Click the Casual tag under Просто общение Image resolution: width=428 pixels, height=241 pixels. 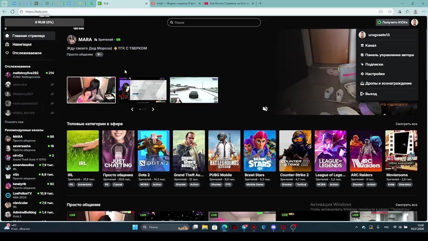click(118, 185)
